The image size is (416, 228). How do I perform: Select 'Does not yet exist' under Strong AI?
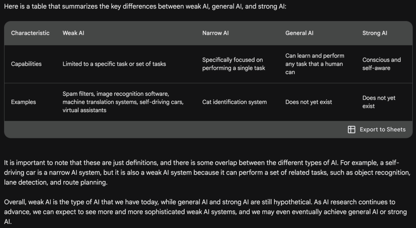point(379,102)
